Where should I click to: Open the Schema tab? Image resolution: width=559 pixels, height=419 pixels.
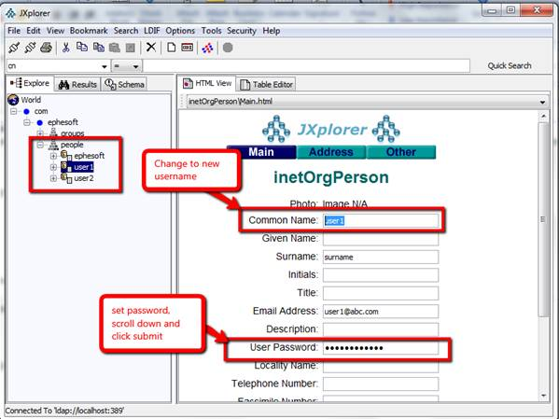(x=124, y=85)
